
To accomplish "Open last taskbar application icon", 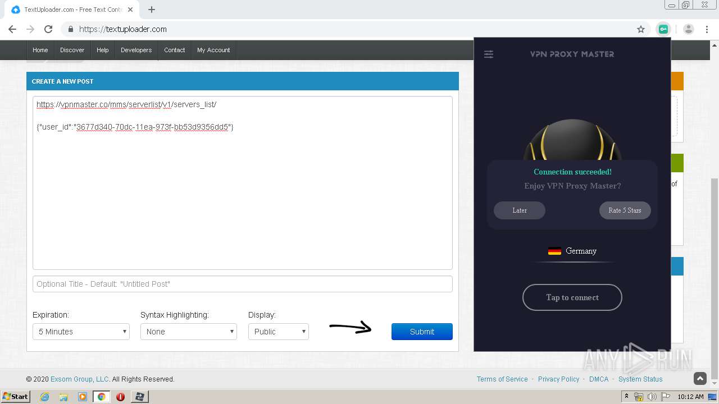I will coord(139,397).
